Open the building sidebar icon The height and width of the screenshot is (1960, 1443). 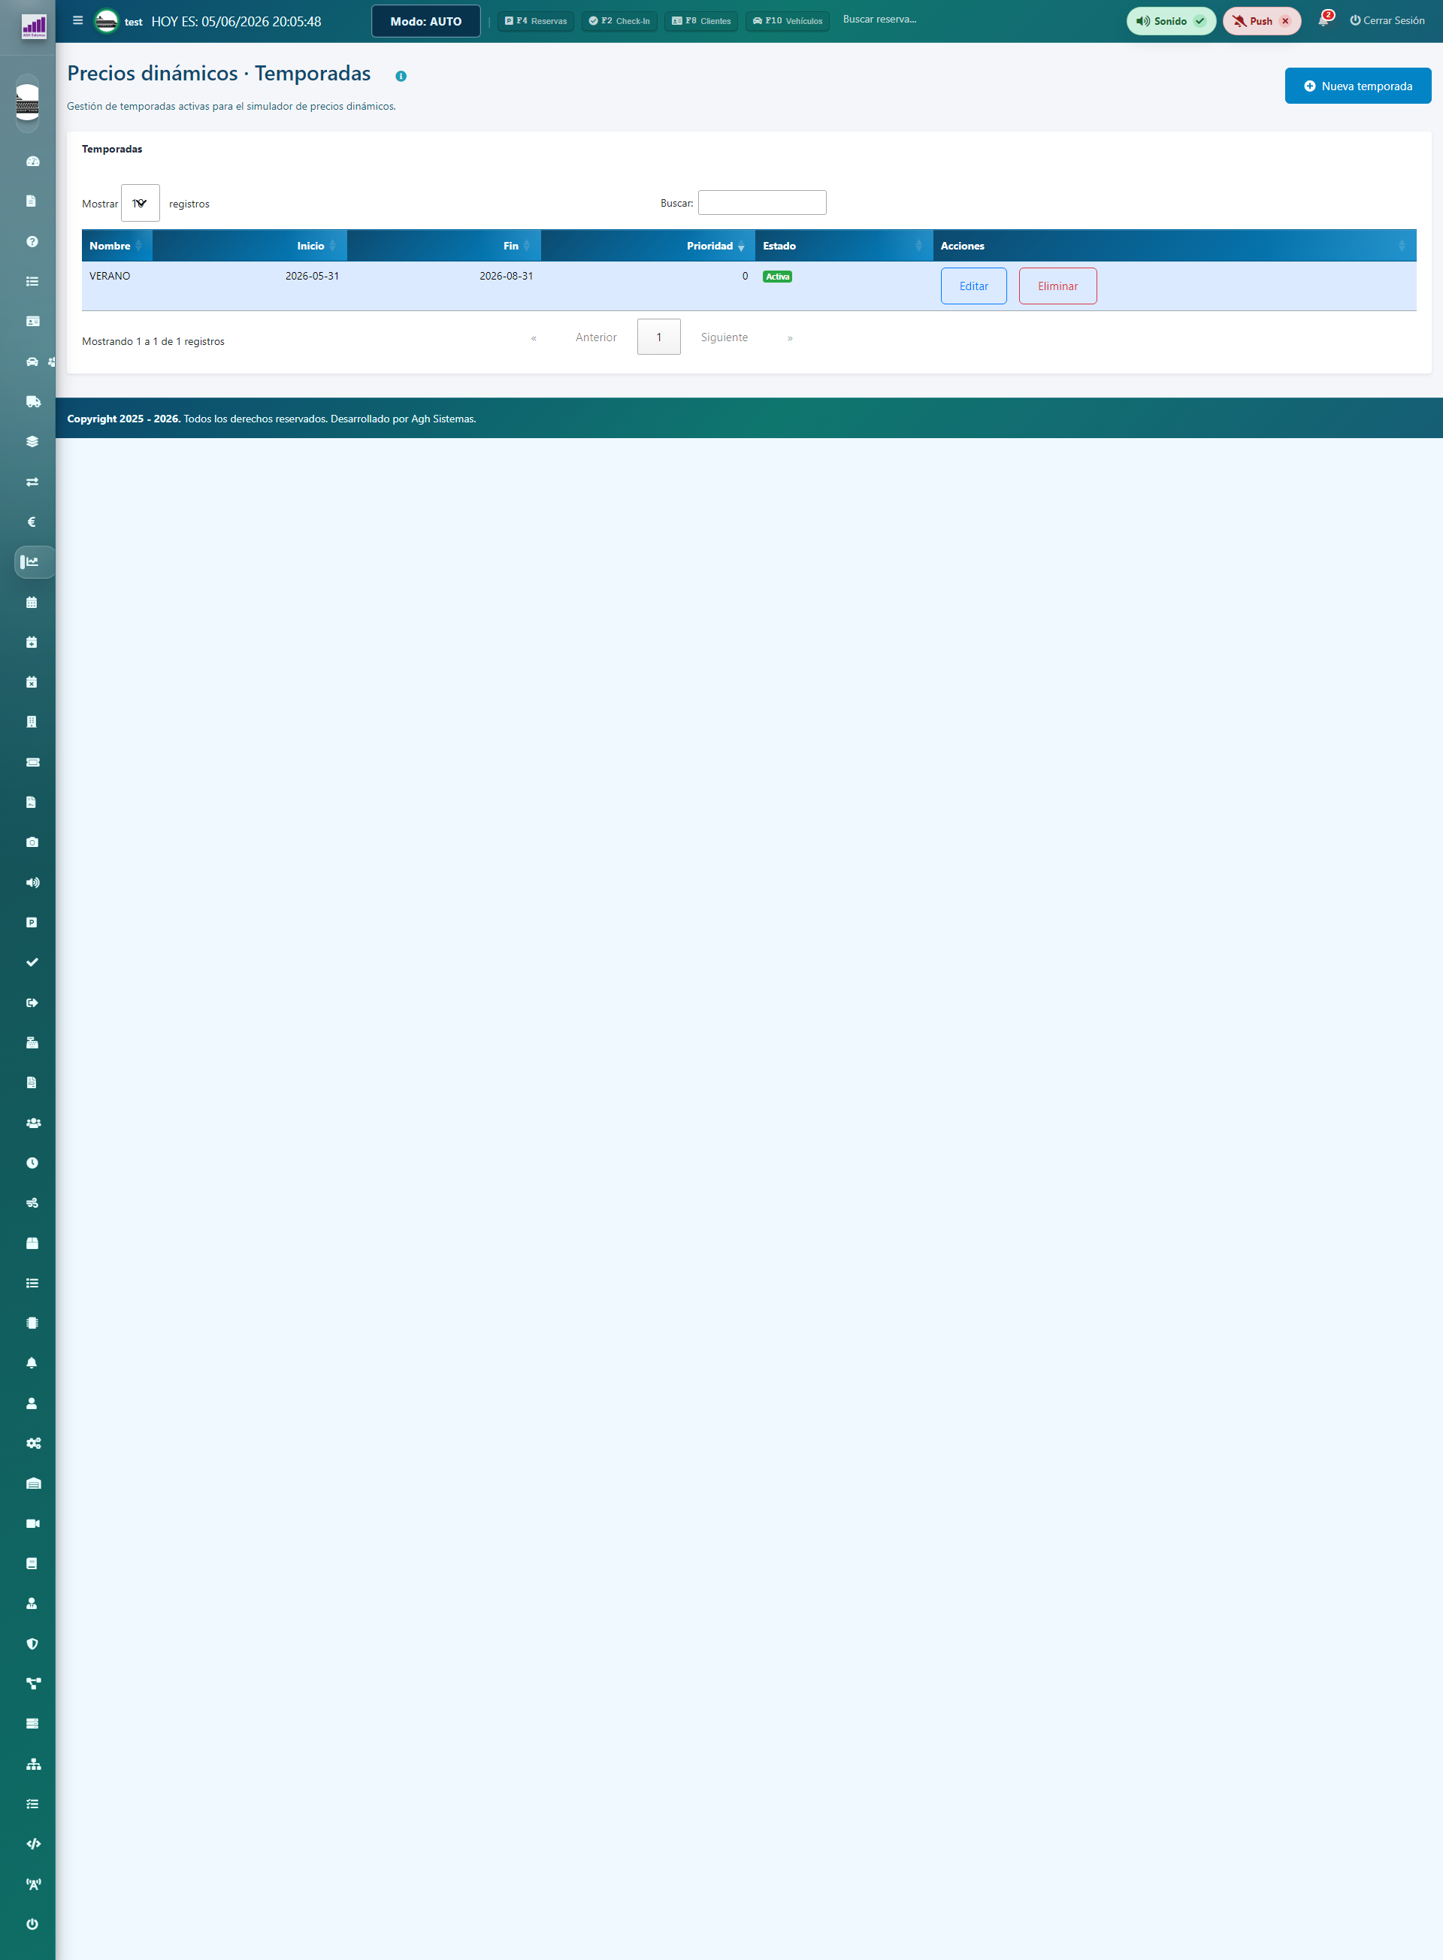click(32, 721)
